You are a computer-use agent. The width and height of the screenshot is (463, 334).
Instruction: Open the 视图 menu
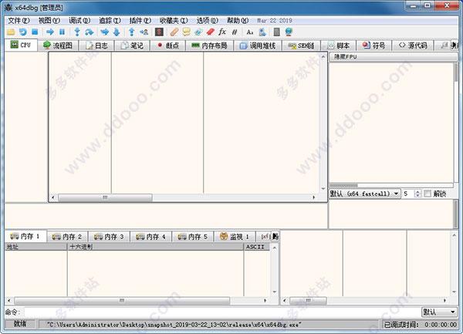[49, 21]
